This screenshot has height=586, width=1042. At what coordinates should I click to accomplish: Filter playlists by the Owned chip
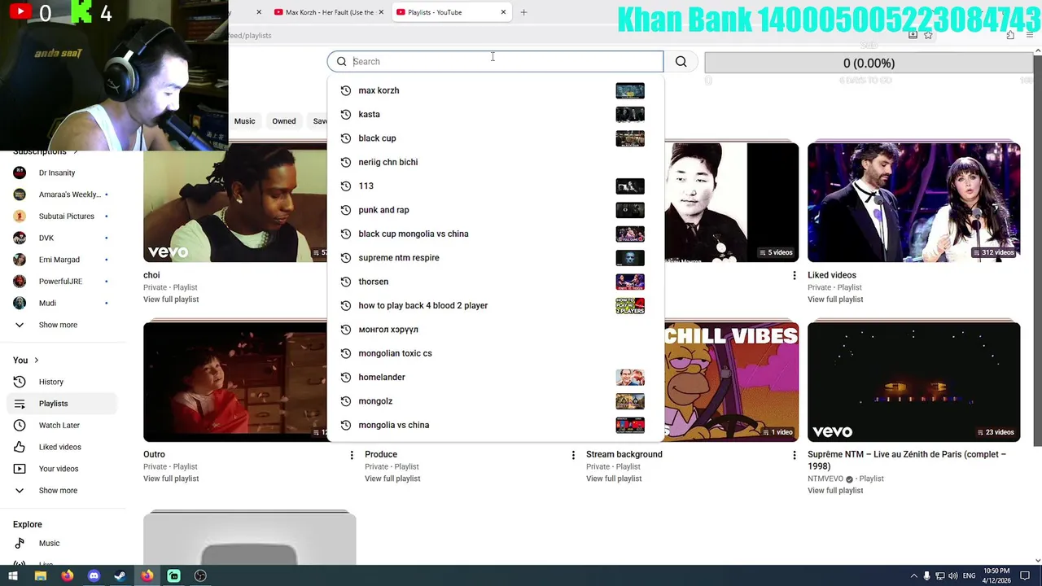click(x=284, y=121)
